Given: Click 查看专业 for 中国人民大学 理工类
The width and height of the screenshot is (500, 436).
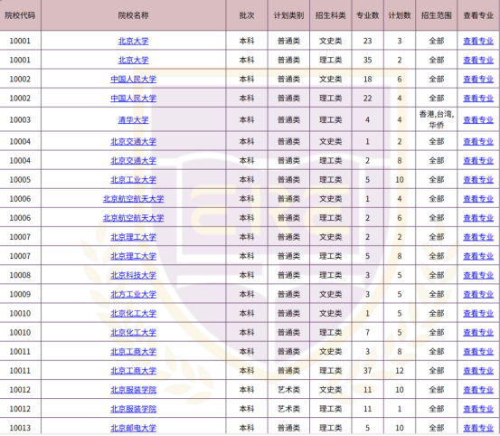Looking at the screenshot, I should tap(478, 99).
